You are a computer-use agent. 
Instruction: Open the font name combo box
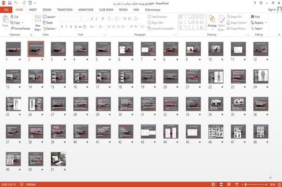[x=70, y=19]
